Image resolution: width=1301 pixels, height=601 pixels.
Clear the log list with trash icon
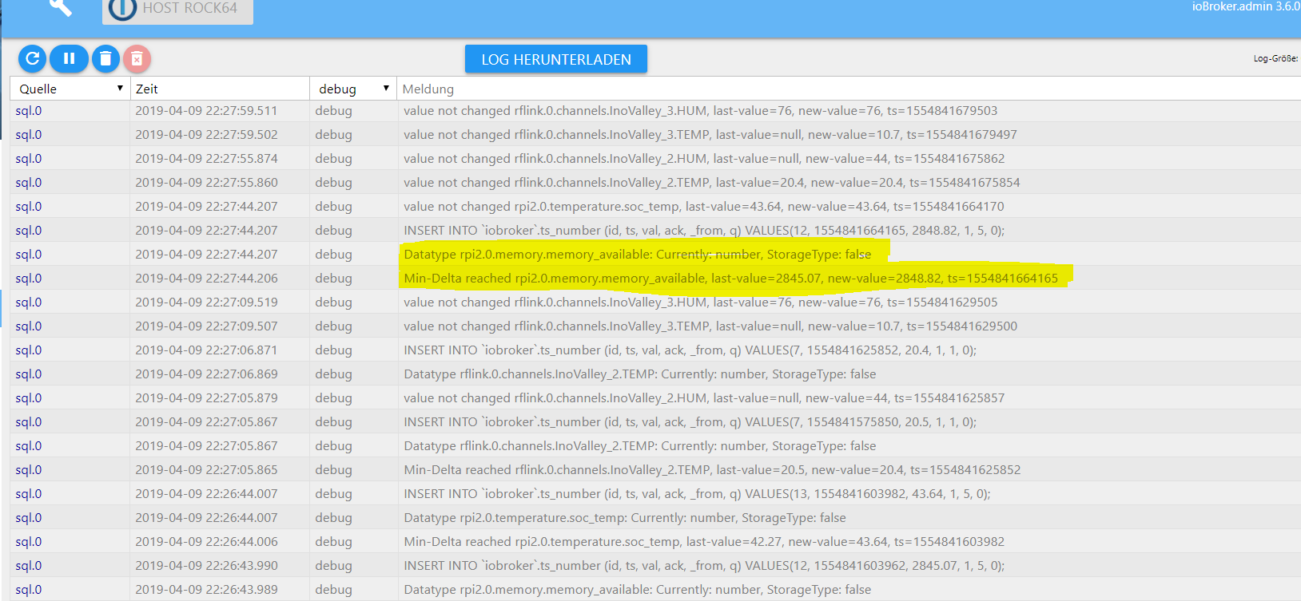click(105, 58)
